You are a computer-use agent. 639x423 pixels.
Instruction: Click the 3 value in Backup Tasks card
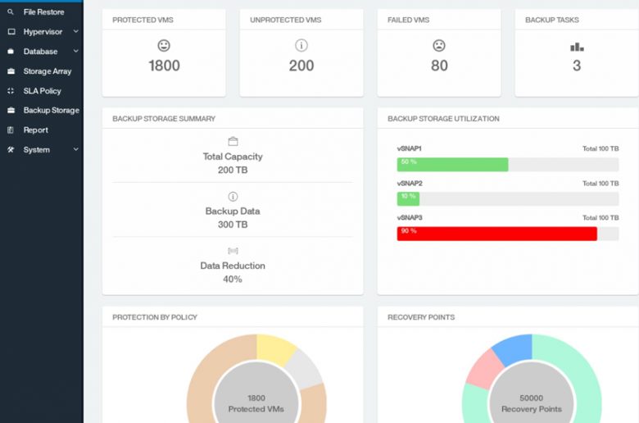[577, 66]
